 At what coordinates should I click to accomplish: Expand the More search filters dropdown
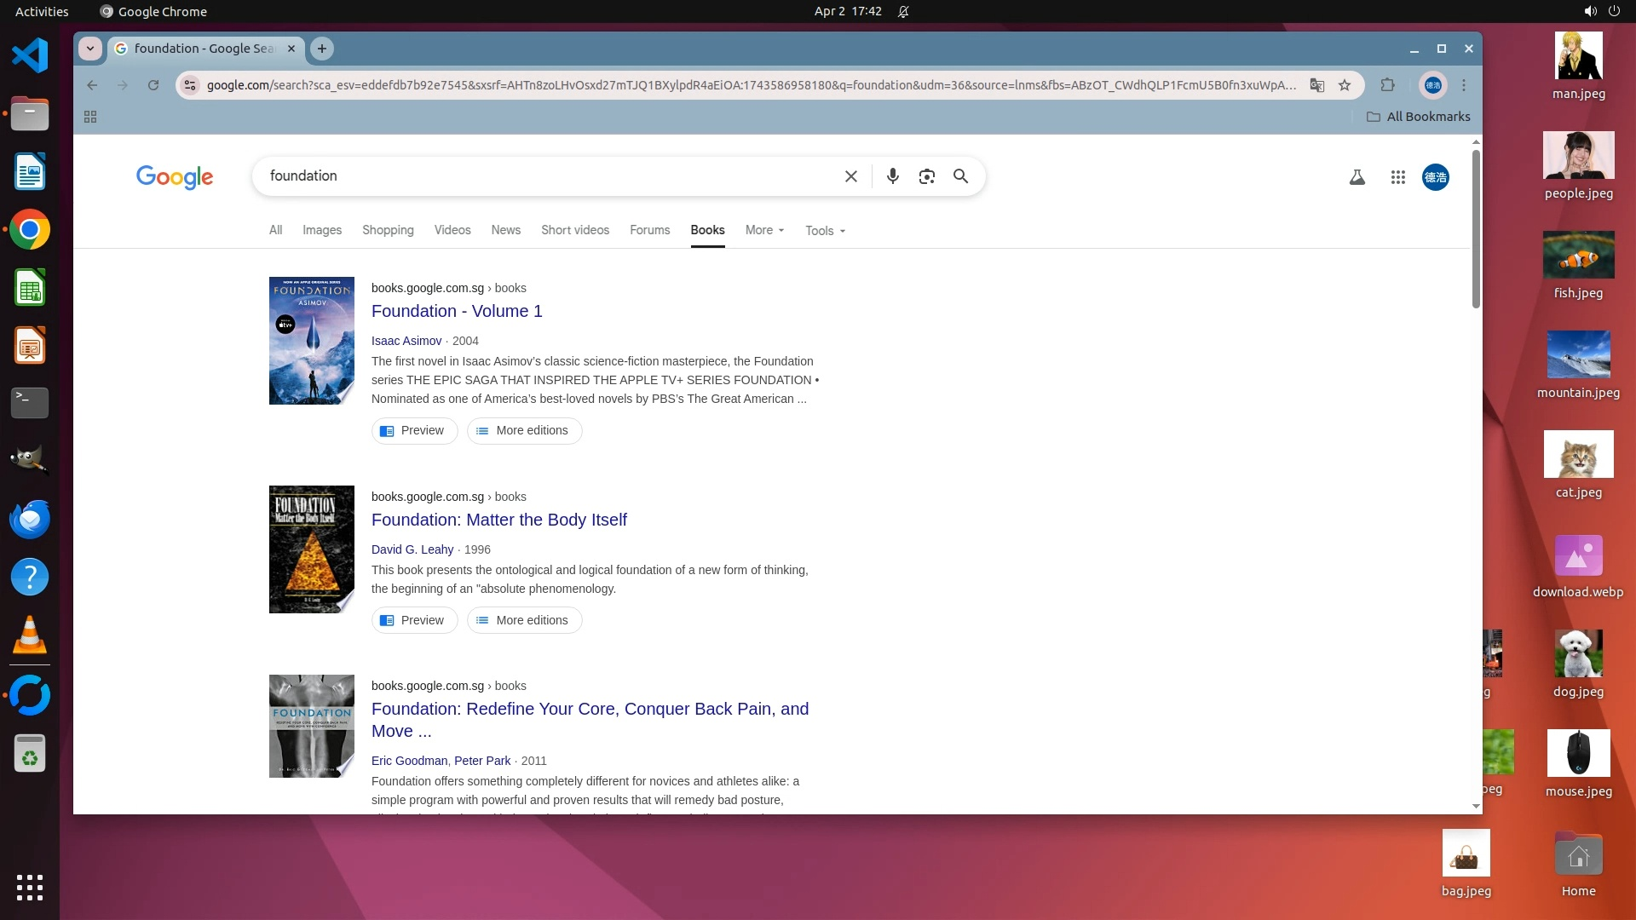[764, 230]
